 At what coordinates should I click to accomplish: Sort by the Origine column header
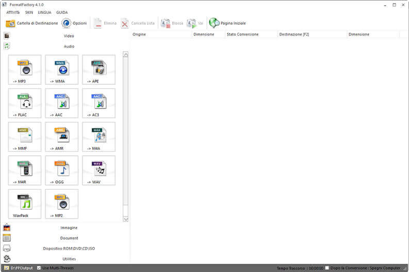161,34
